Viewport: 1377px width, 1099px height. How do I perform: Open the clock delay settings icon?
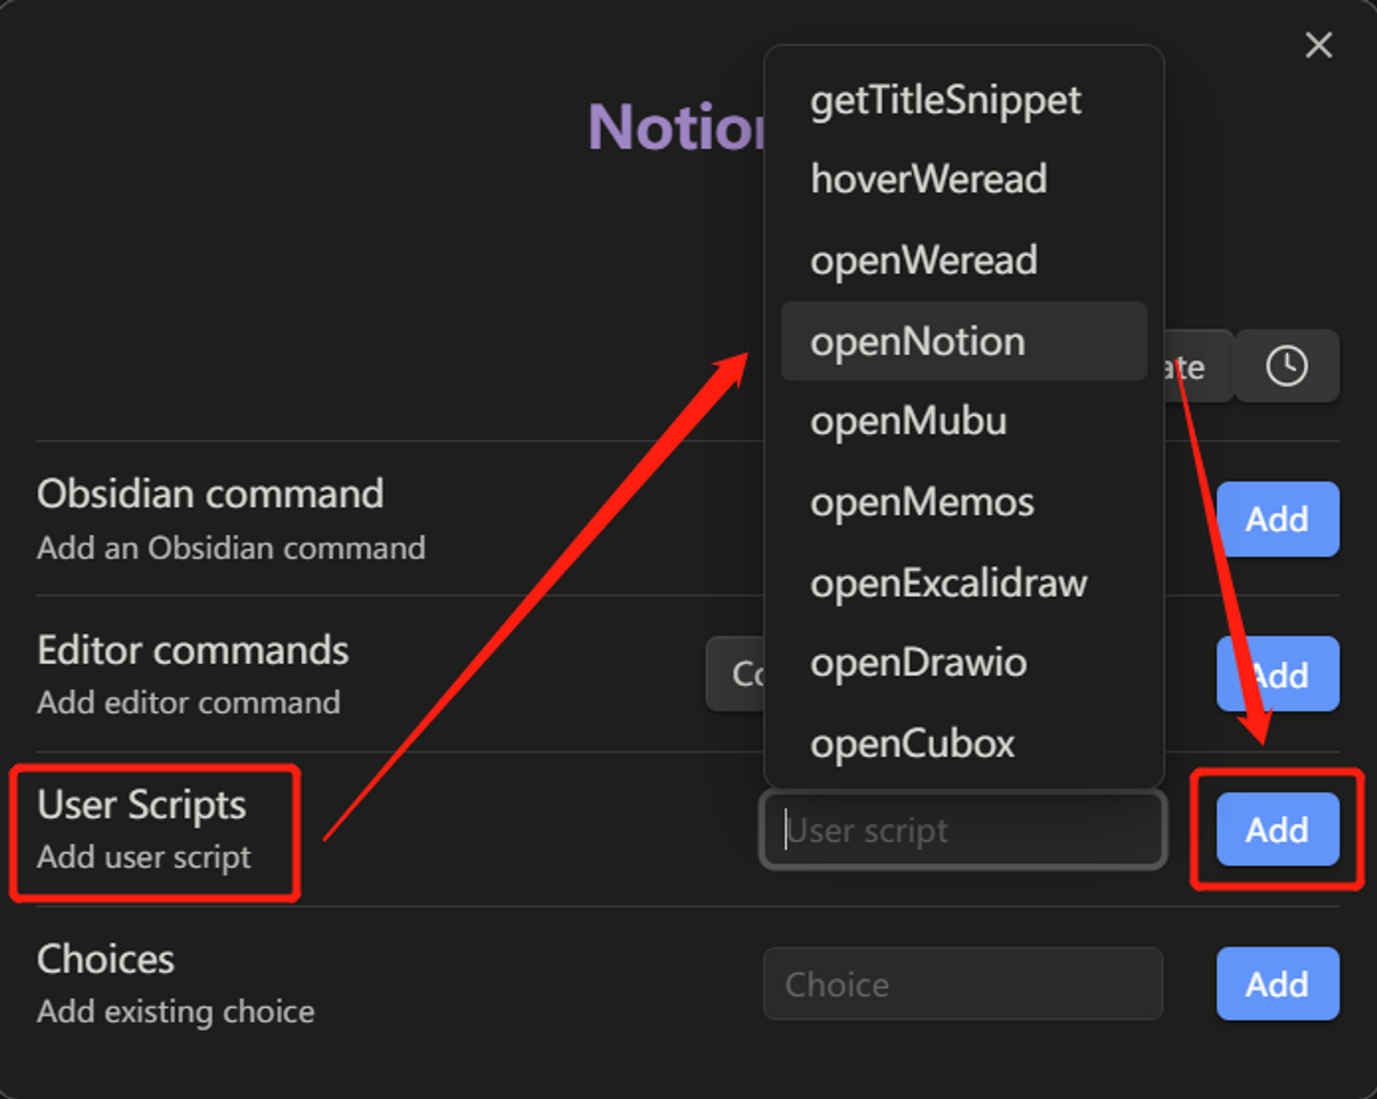coord(1287,365)
